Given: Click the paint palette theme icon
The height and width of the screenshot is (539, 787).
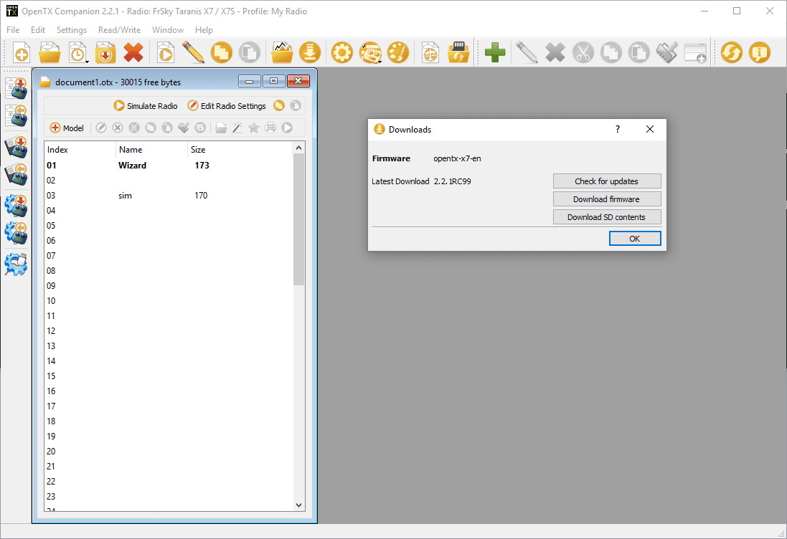Looking at the screenshot, I should point(398,52).
